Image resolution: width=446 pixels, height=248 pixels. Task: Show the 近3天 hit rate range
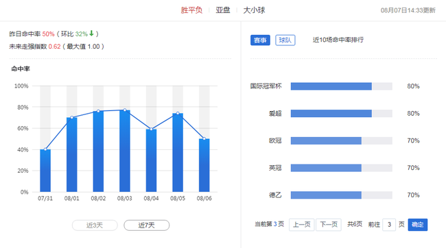(95, 225)
